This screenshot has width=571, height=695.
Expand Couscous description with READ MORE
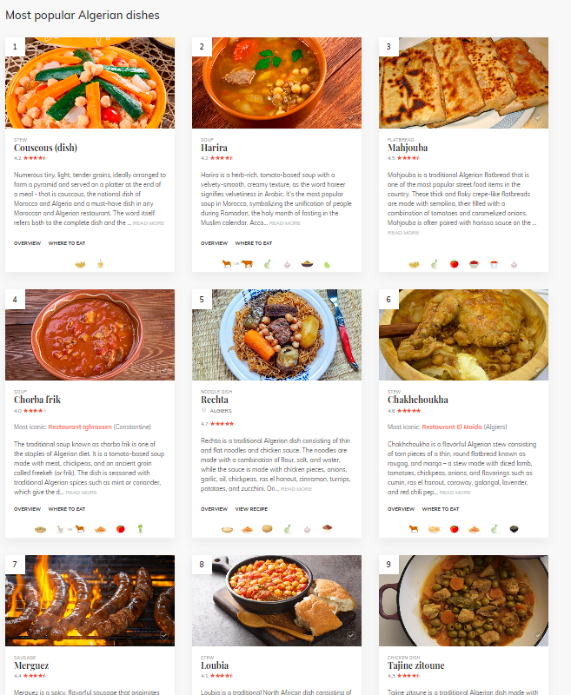click(x=149, y=223)
